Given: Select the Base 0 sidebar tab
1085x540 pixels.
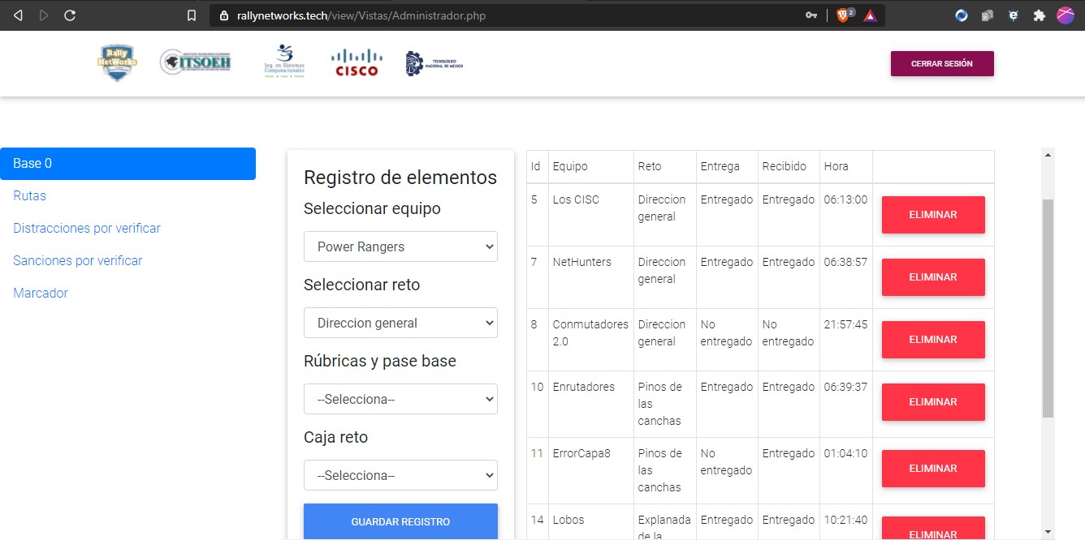Looking at the screenshot, I should pyautogui.click(x=128, y=164).
